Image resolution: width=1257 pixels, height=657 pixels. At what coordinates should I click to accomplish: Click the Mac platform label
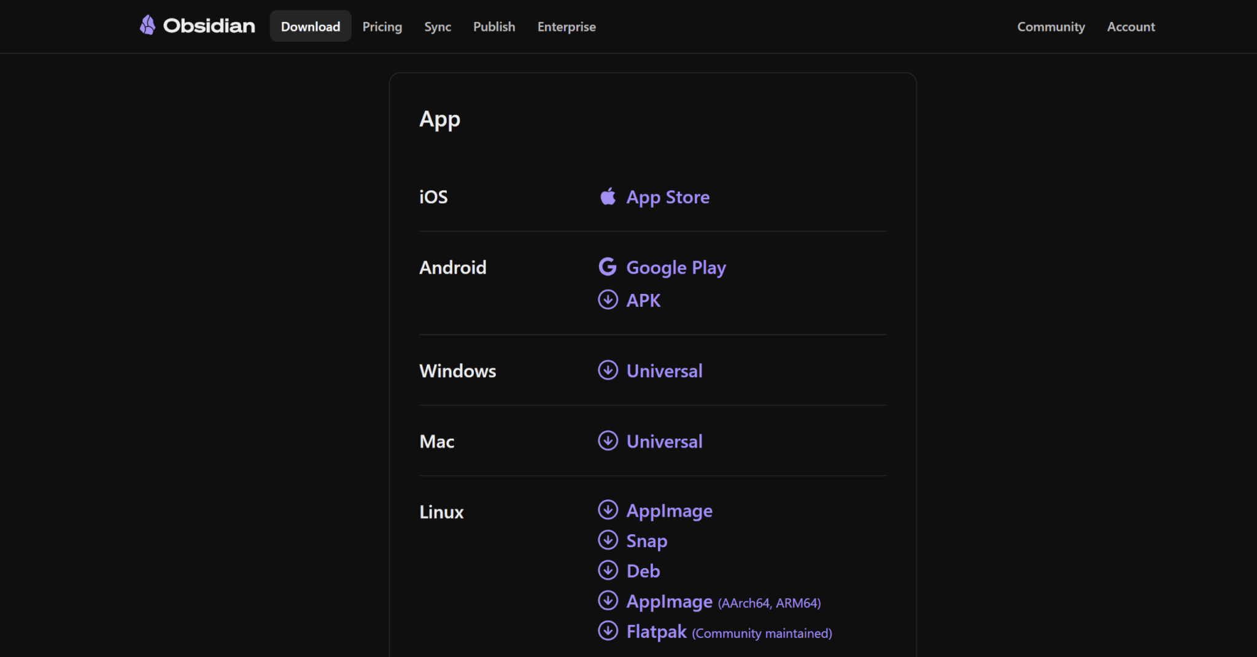[436, 442]
